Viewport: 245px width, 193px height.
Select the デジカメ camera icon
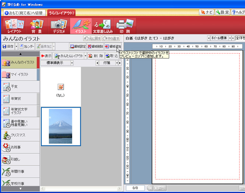pos(58,26)
